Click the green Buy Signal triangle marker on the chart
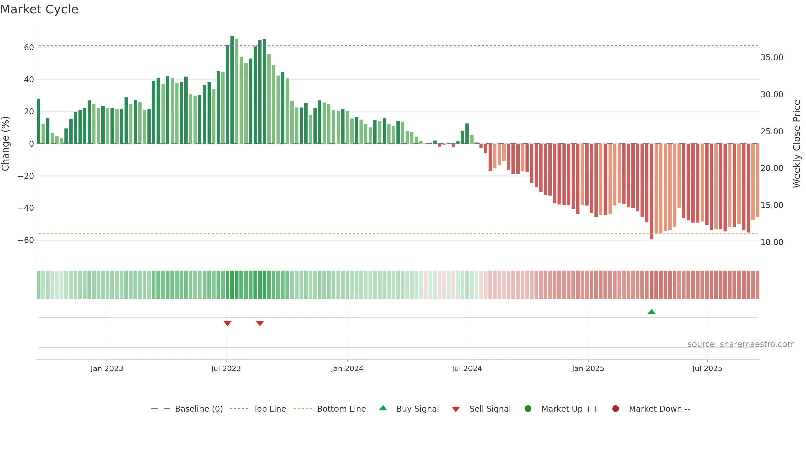Viewport: 806px width, 453px height. [651, 312]
